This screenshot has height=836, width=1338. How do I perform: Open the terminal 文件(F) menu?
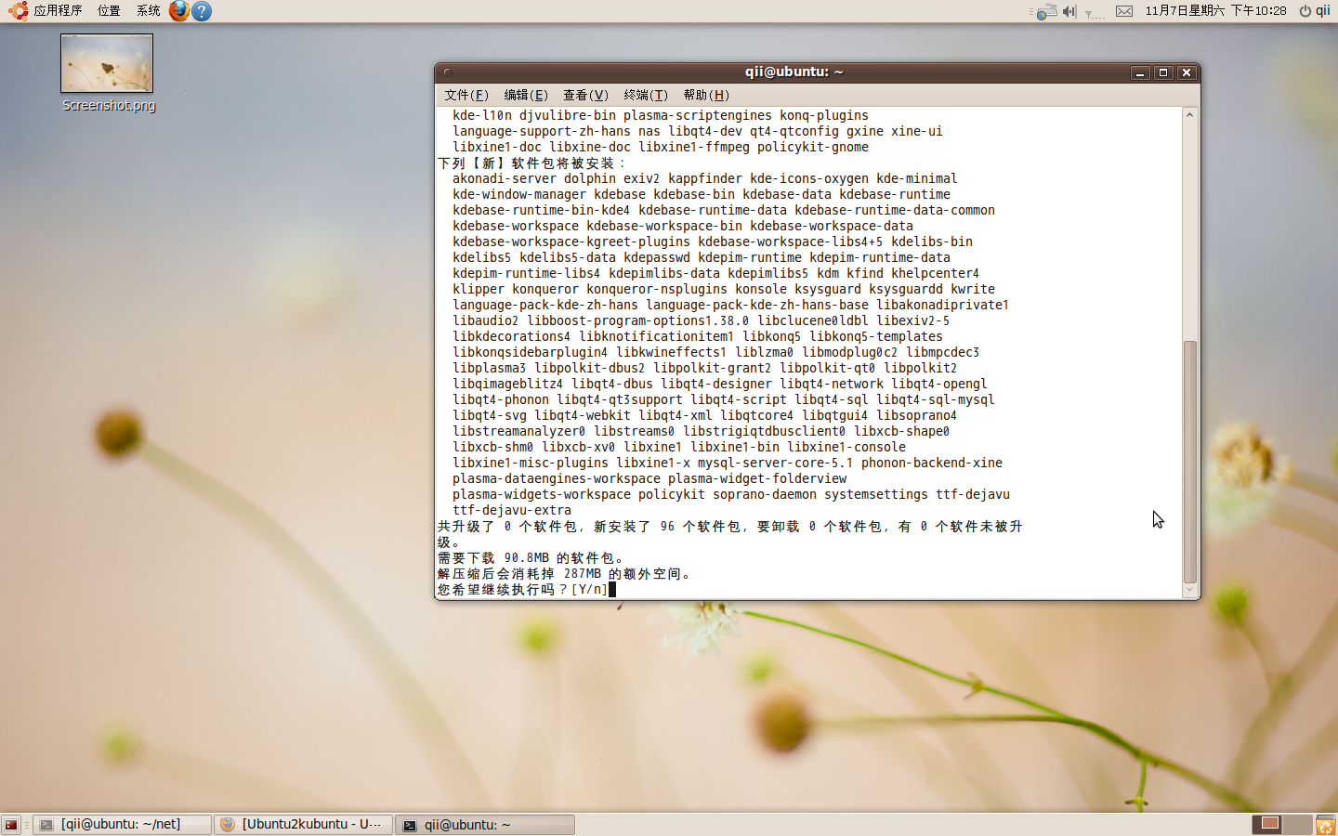click(x=466, y=95)
